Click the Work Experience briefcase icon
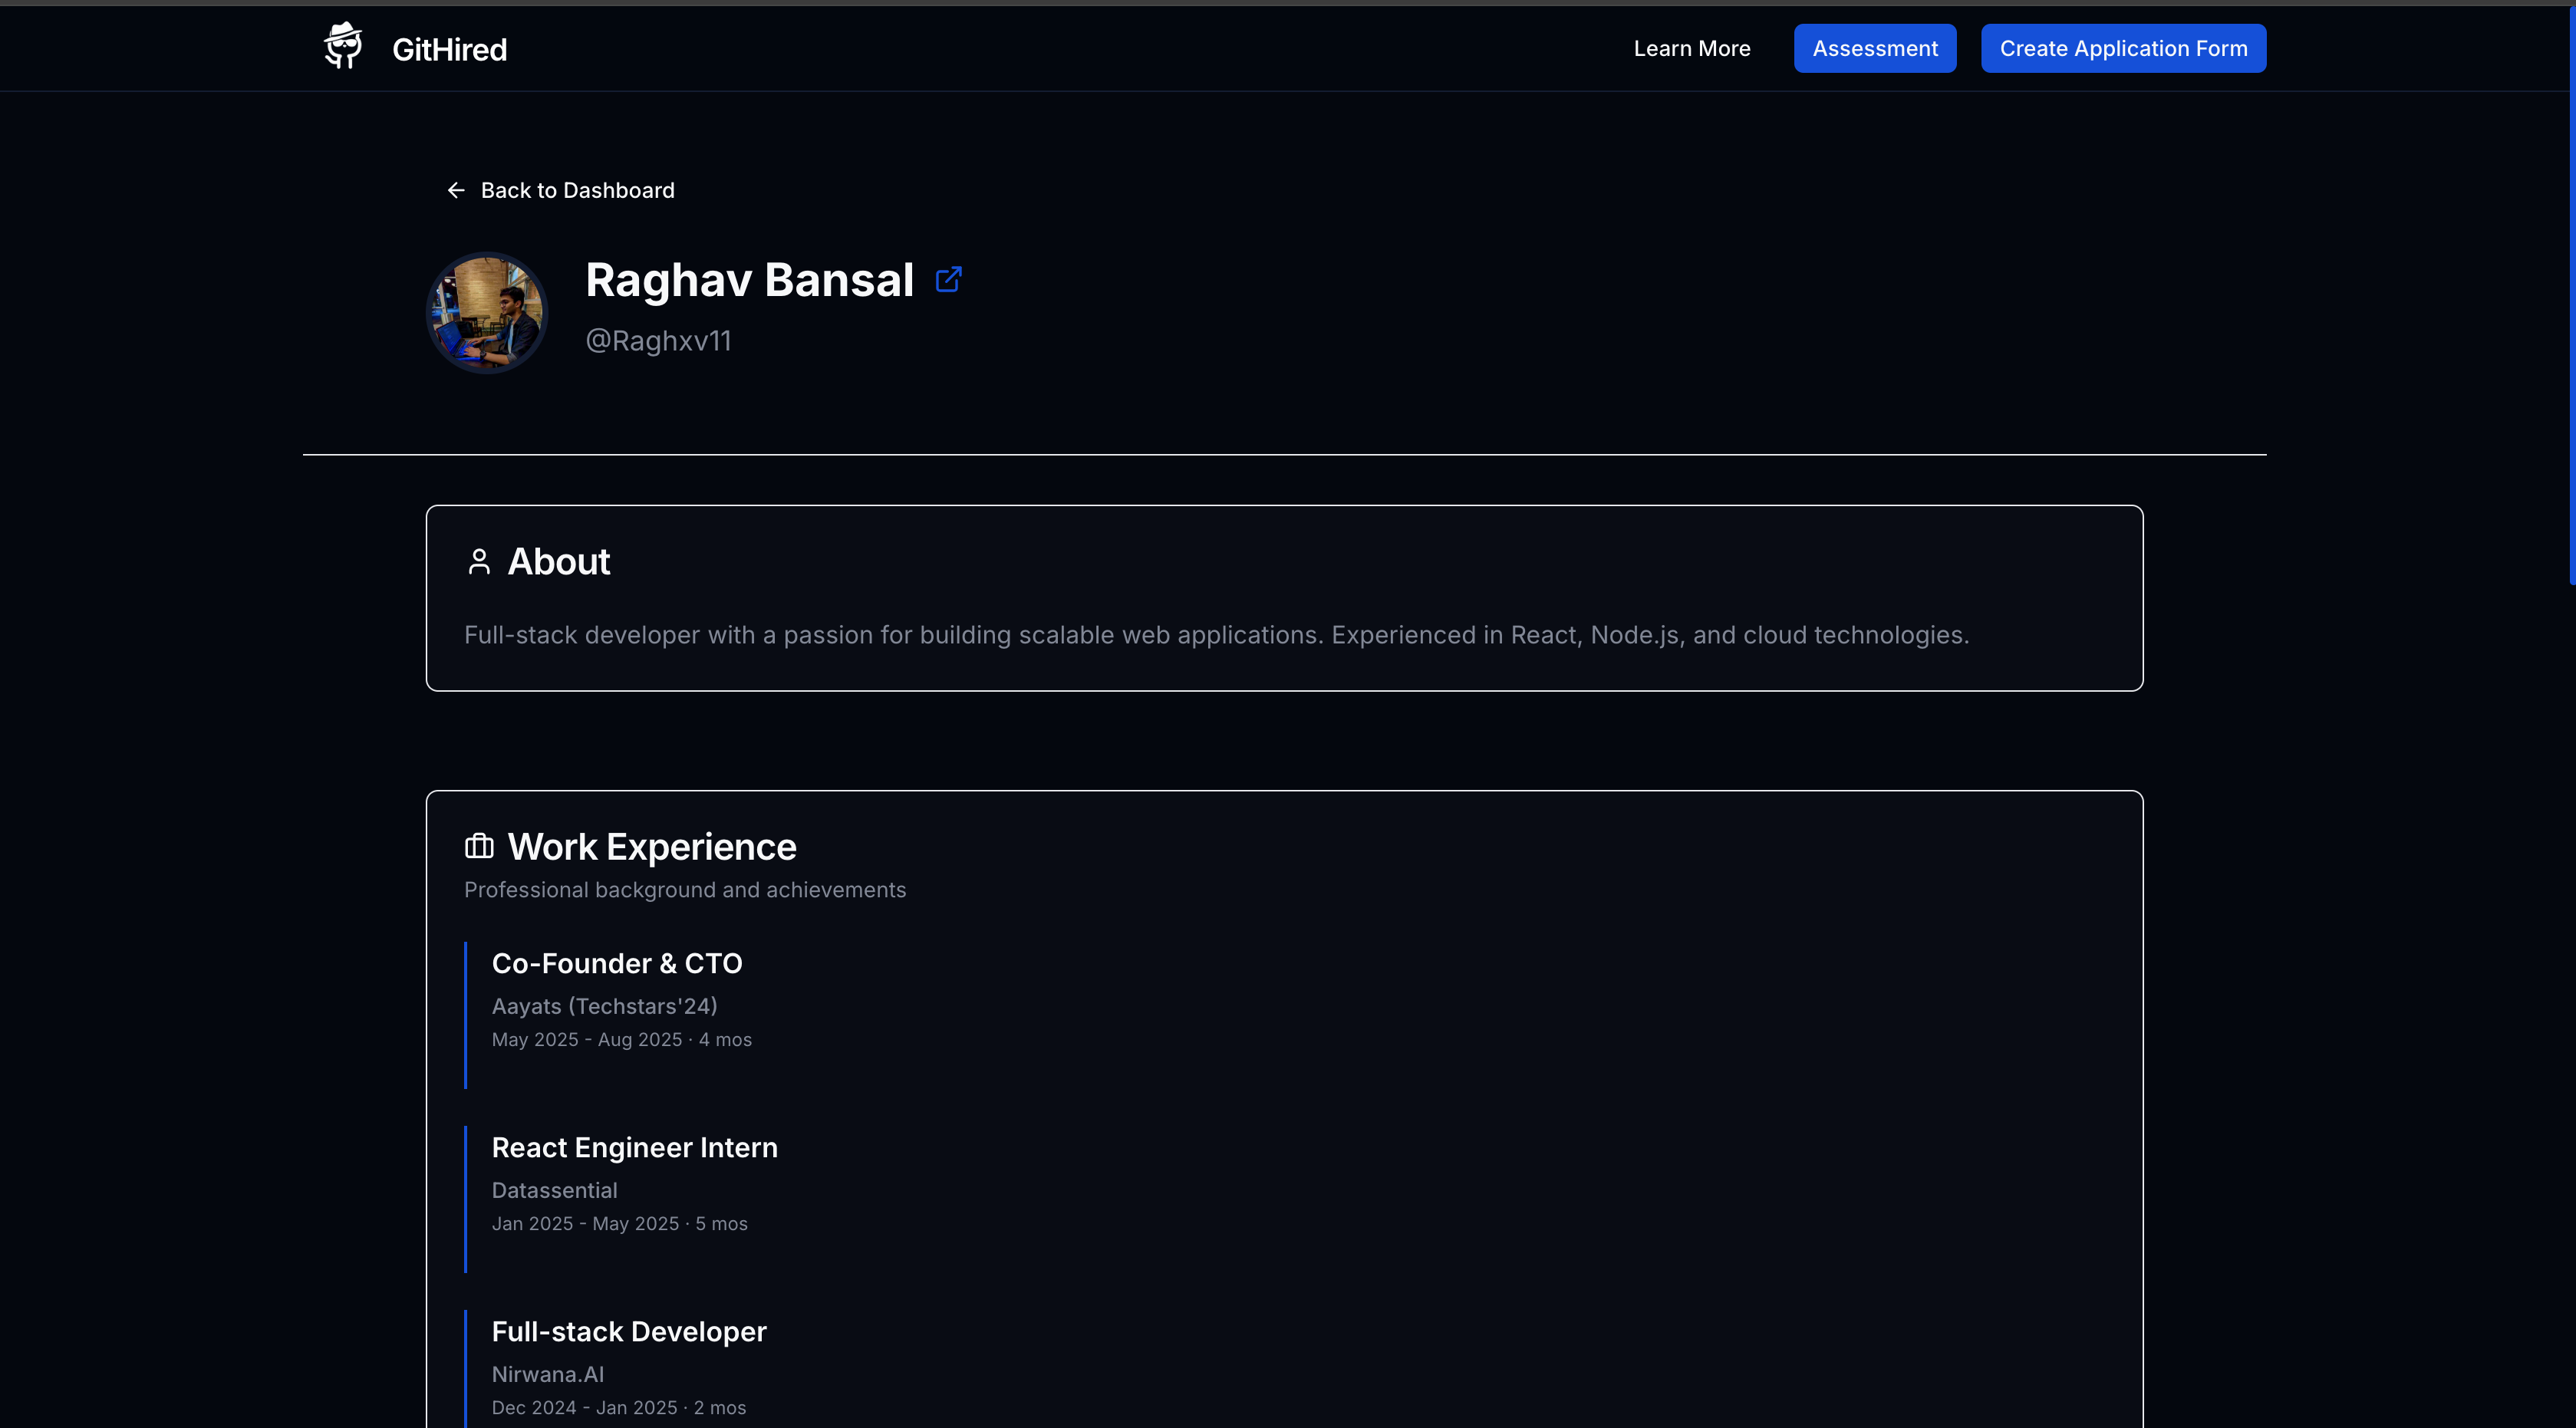Viewport: 2576px width, 1428px height. (479, 847)
